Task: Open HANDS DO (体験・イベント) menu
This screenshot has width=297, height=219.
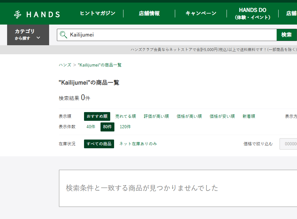Action: pyautogui.click(x=252, y=14)
